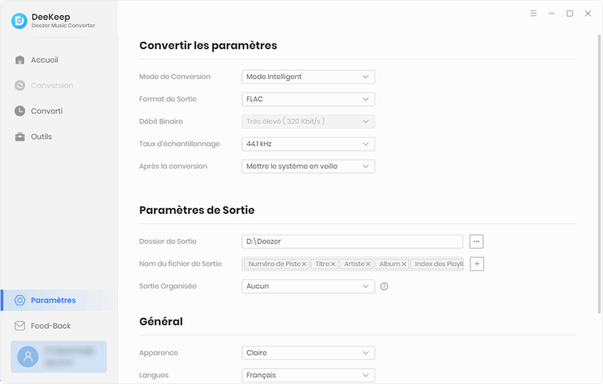Click the user profile avatar

(28, 356)
